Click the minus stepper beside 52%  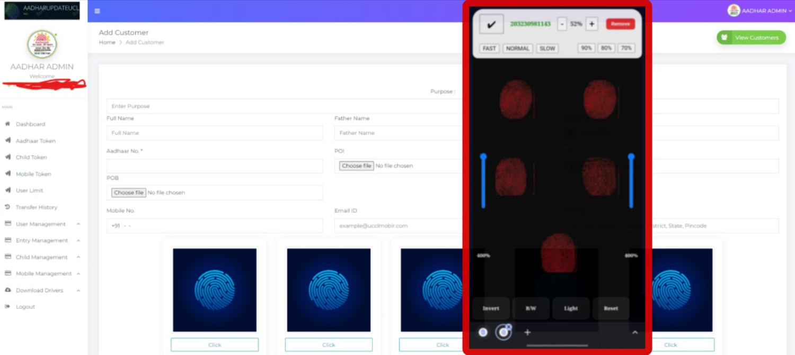[562, 24]
